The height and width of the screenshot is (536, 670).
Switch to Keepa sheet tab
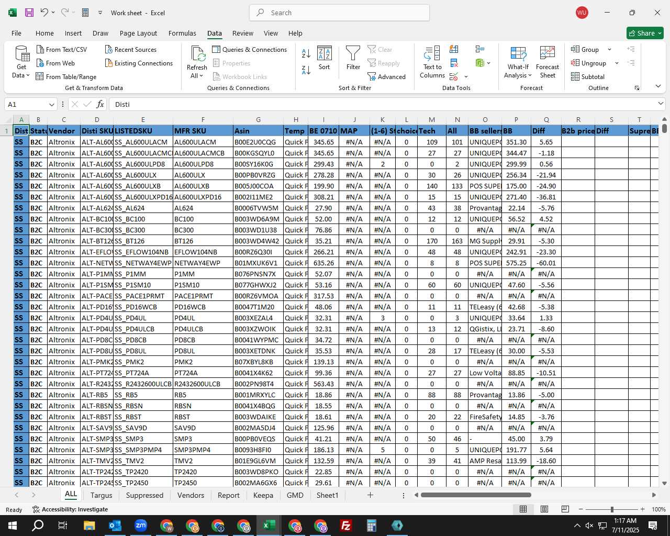(263, 495)
